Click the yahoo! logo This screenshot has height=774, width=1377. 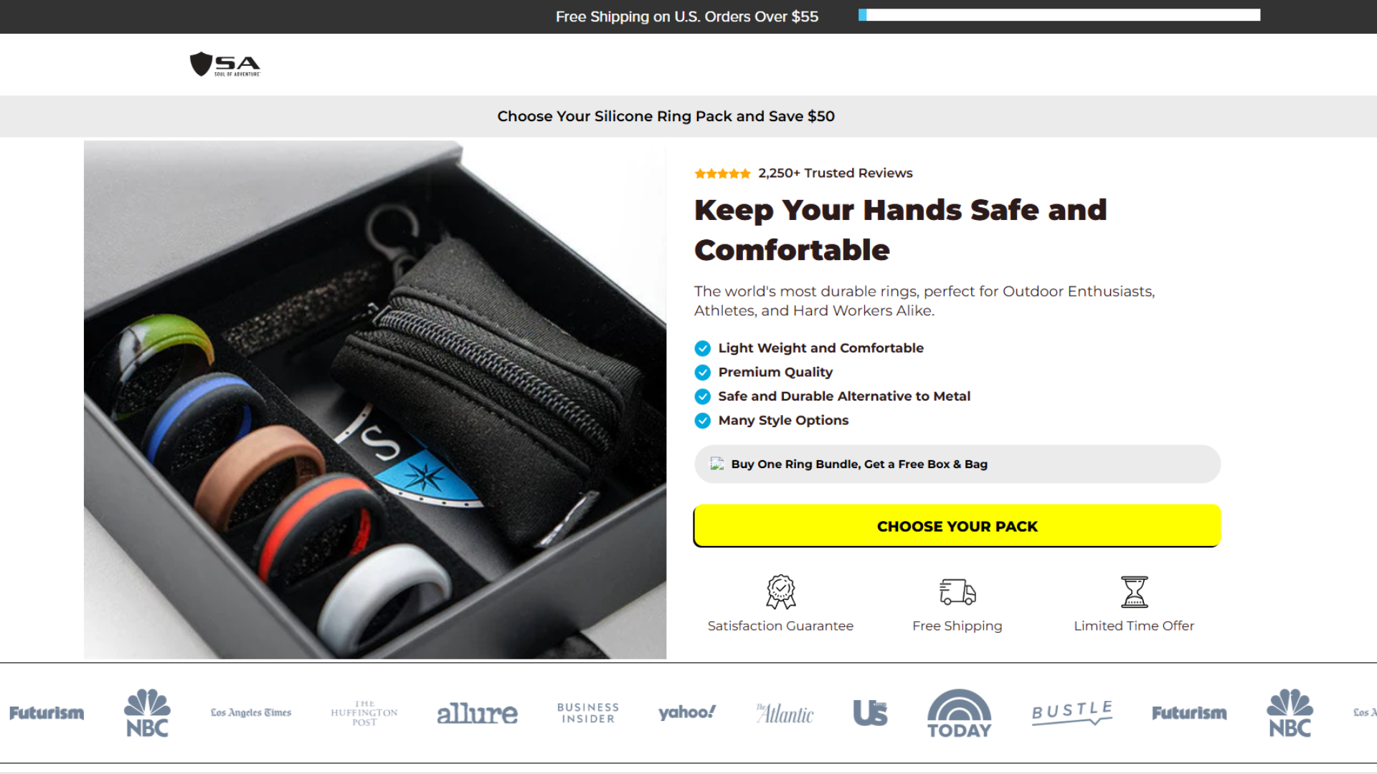tap(686, 712)
